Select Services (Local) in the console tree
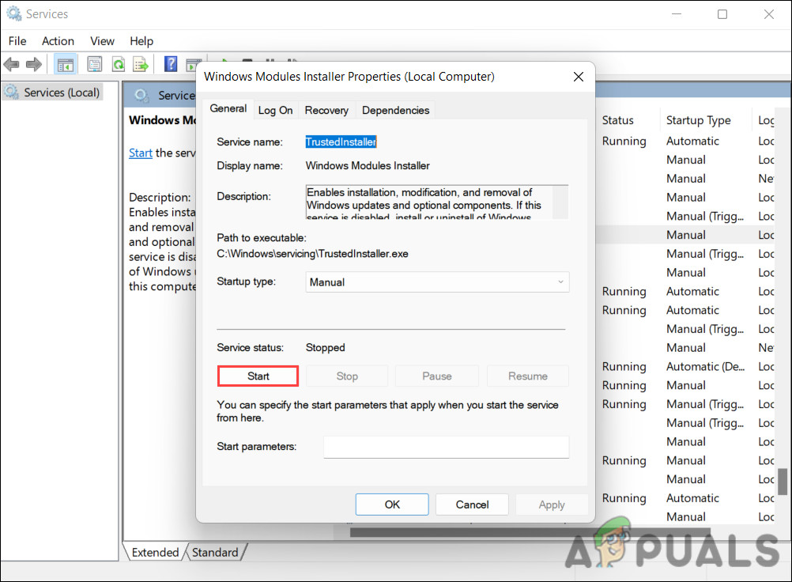Image resolution: width=792 pixels, height=582 pixels. point(62,92)
